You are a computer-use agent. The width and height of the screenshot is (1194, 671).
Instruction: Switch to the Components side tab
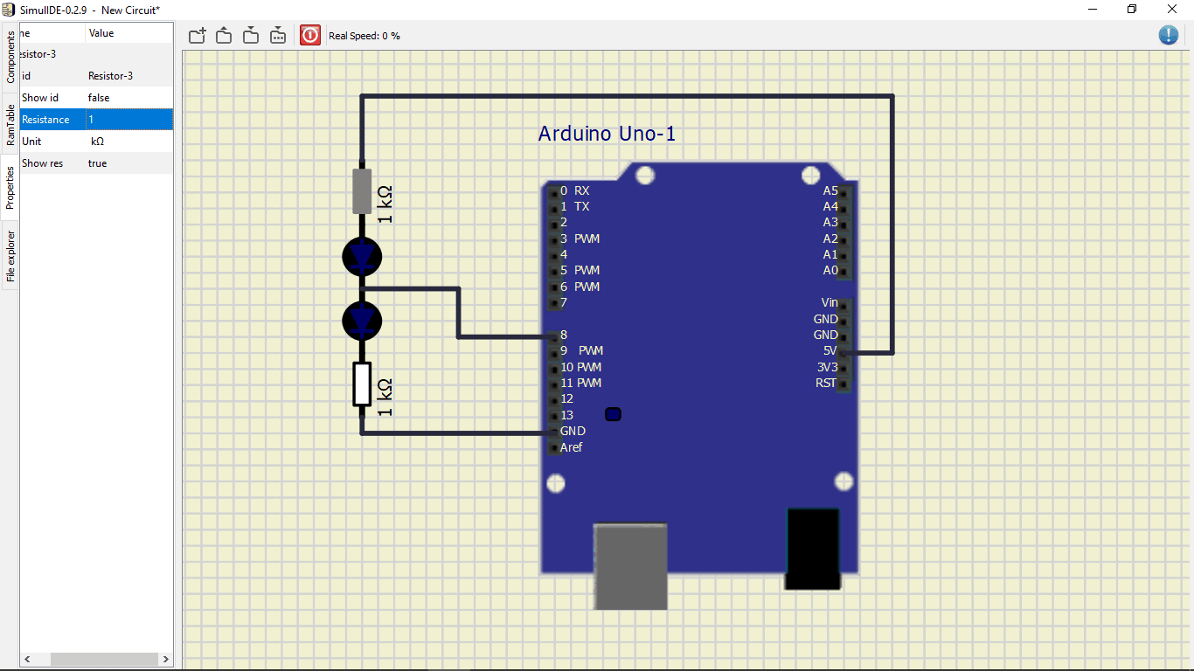click(10, 57)
